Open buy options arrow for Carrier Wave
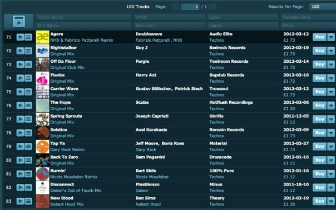 pos(331,92)
